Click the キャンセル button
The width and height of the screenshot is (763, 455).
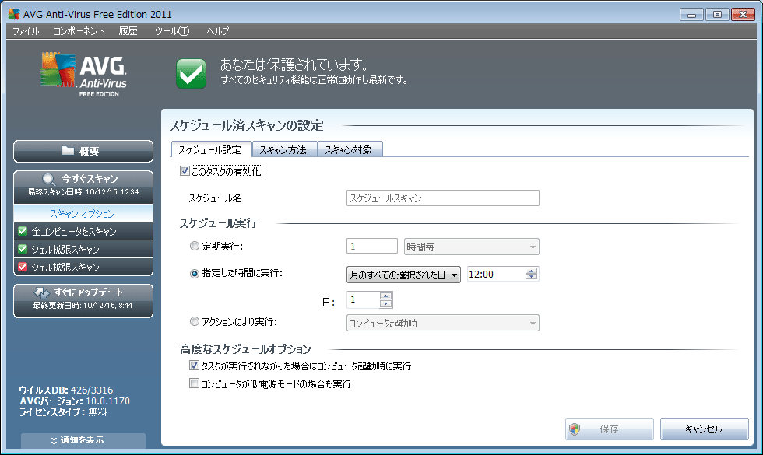pos(704,429)
